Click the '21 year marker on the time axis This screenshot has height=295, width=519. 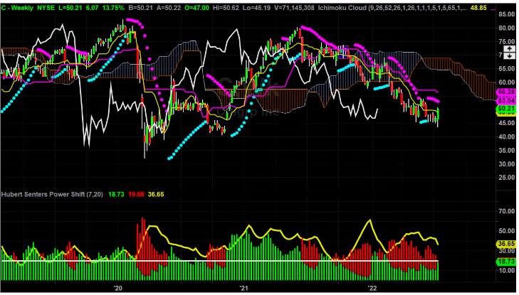pyautogui.click(x=243, y=288)
